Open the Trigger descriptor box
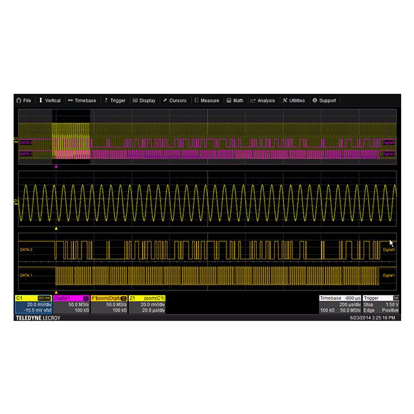The height and width of the screenshot is (414, 414). point(381,305)
